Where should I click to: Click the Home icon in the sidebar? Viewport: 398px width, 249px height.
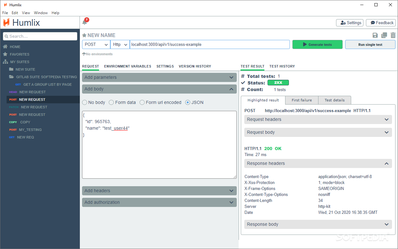tap(5, 46)
